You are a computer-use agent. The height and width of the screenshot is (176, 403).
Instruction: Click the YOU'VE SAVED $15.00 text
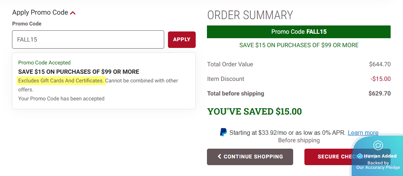[254, 111]
